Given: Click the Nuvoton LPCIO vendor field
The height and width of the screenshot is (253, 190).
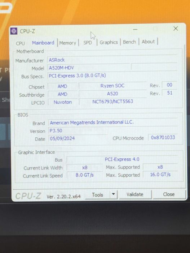Looking at the screenshot, I should click(x=63, y=102).
